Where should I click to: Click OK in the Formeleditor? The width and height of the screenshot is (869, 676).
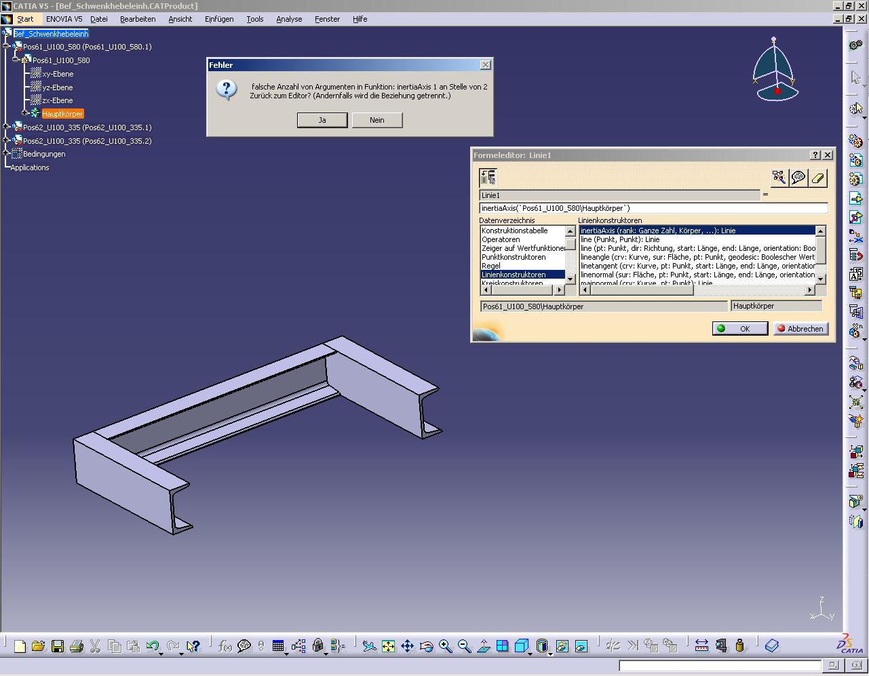(x=740, y=328)
